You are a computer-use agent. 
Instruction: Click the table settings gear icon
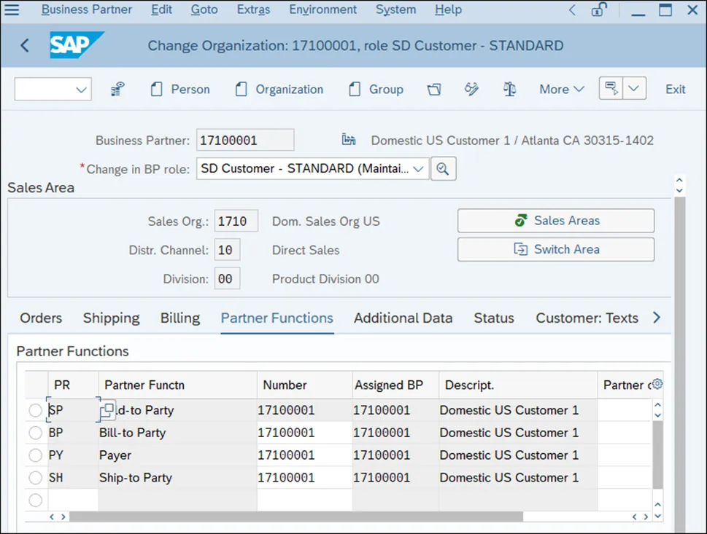[657, 384]
